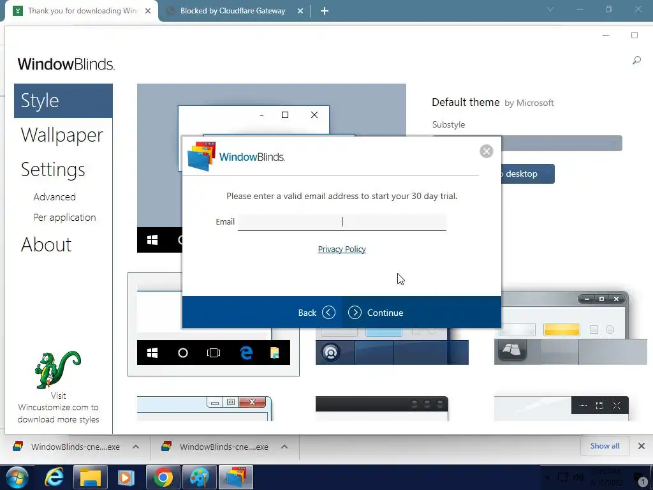
Task: Click the apply to desktop button
Action: pos(527,174)
